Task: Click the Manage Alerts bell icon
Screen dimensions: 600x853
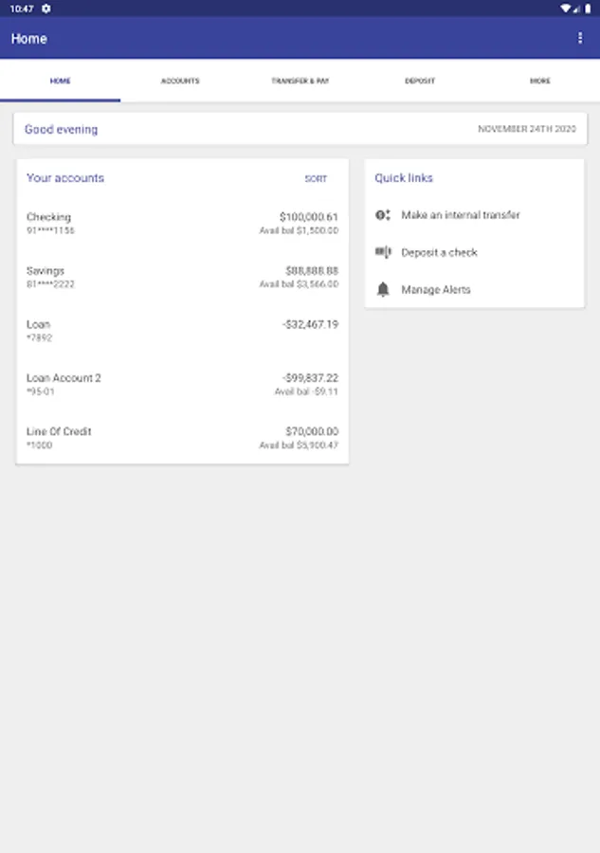Action: (383, 290)
